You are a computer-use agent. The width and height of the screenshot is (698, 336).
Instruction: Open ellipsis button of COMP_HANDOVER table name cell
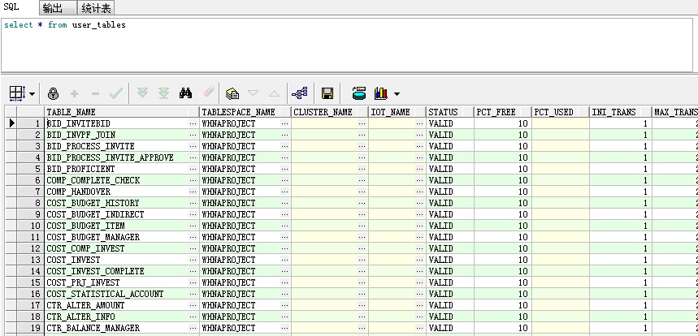193,192
